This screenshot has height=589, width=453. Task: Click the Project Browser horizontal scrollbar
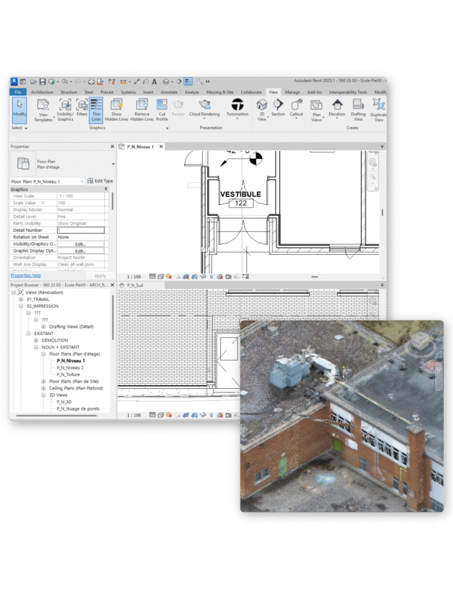tap(56, 416)
